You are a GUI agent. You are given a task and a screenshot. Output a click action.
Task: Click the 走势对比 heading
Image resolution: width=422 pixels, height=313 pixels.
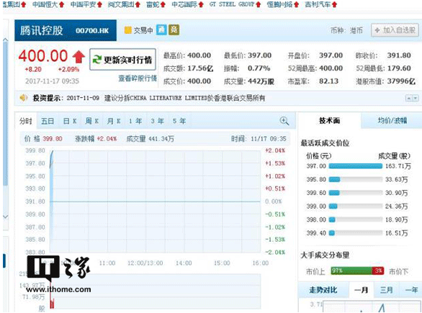tap(323, 290)
